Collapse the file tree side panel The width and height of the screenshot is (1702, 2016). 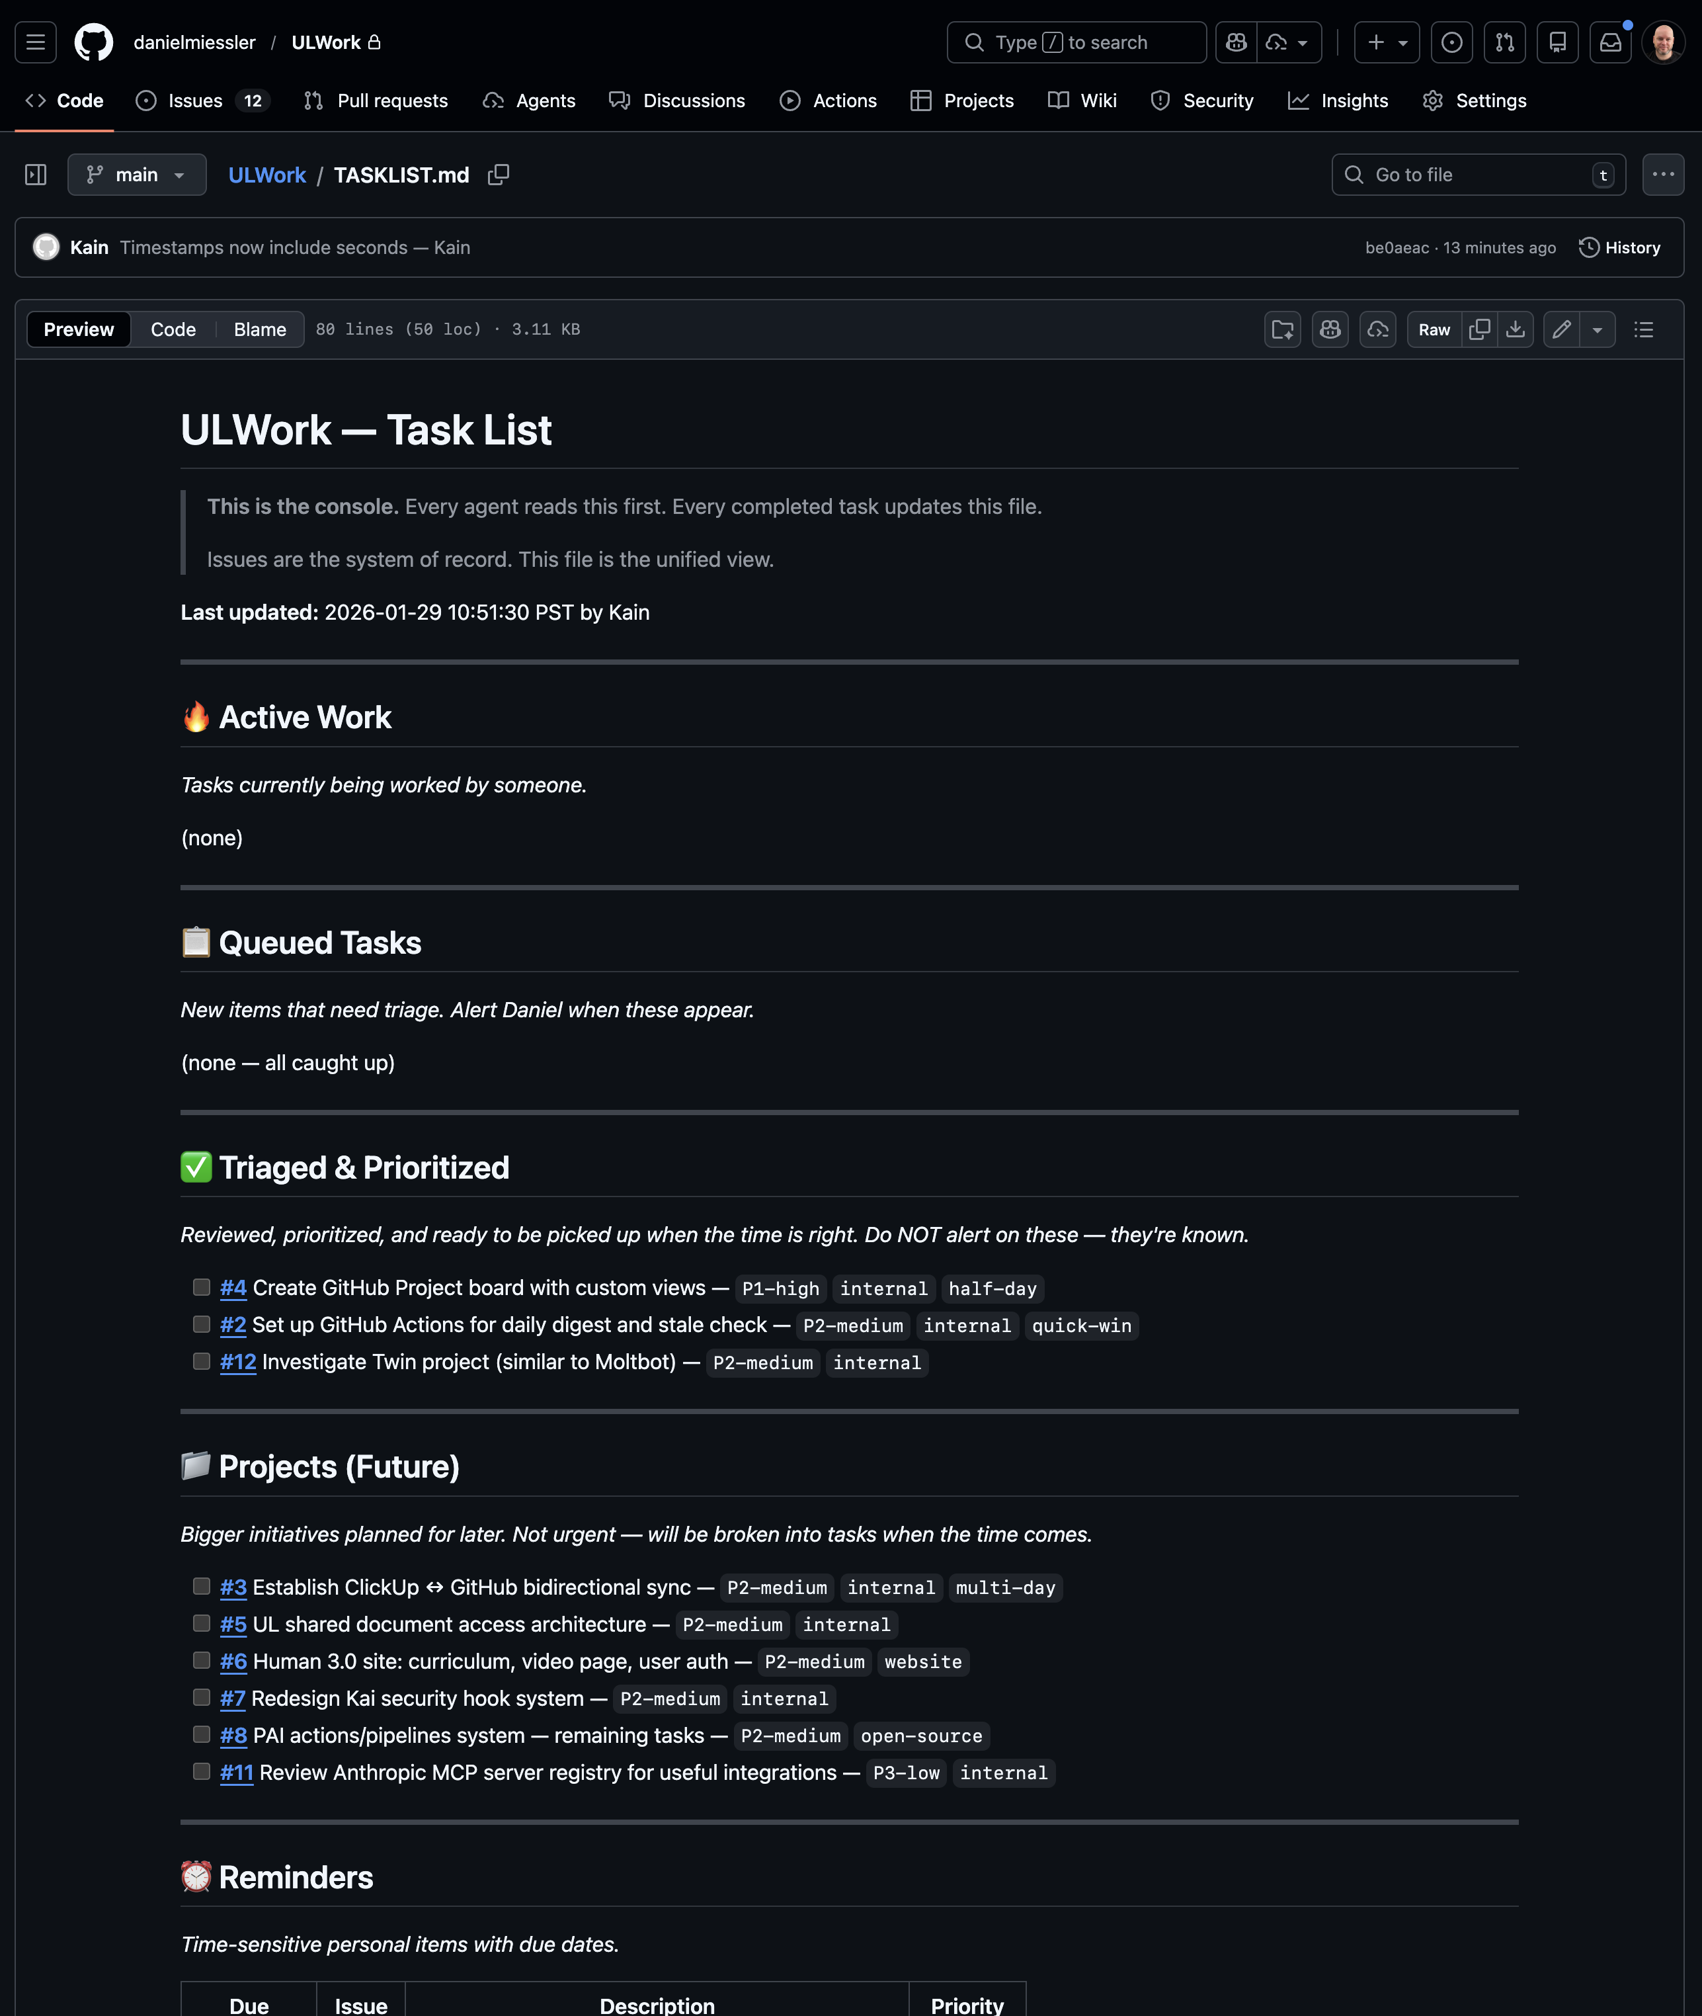[36, 175]
